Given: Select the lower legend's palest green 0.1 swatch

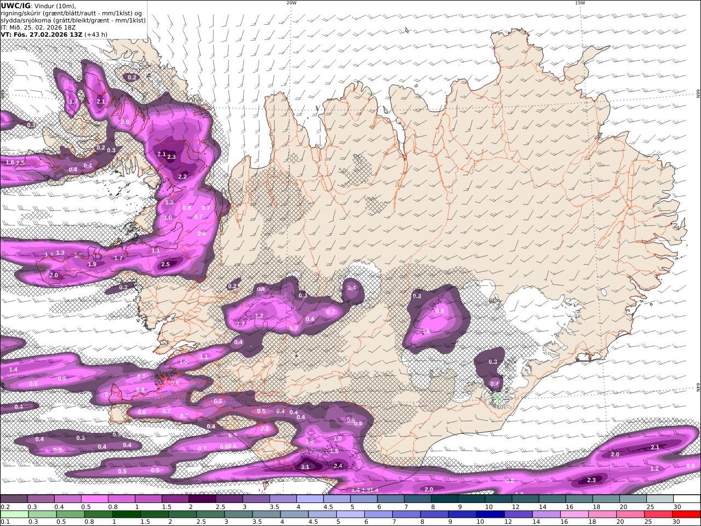Looking at the screenshot, I should [14, 514].
